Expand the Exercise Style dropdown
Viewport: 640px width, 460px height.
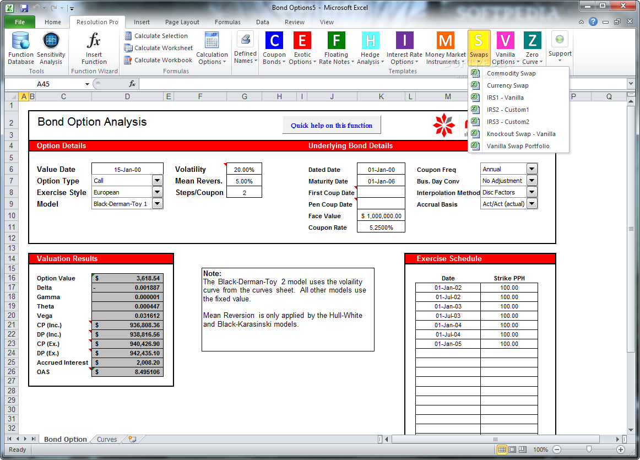(x=157, y=192)
